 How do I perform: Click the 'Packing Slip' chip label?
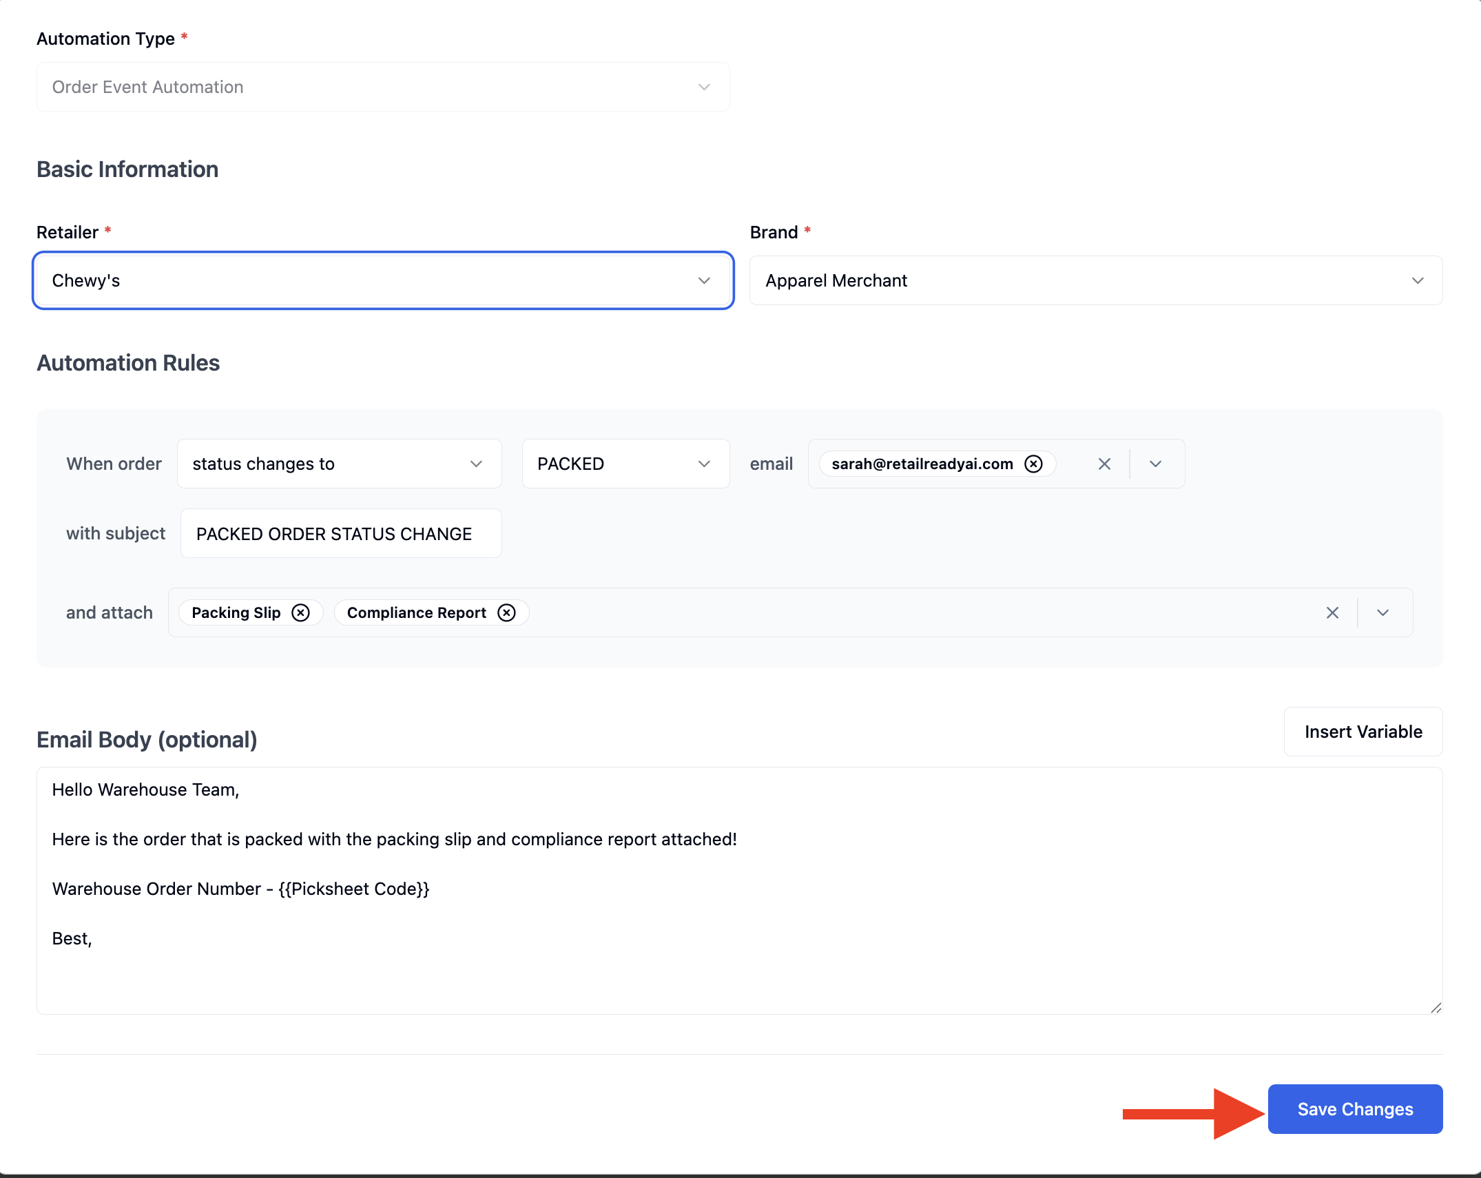point(236,612)
